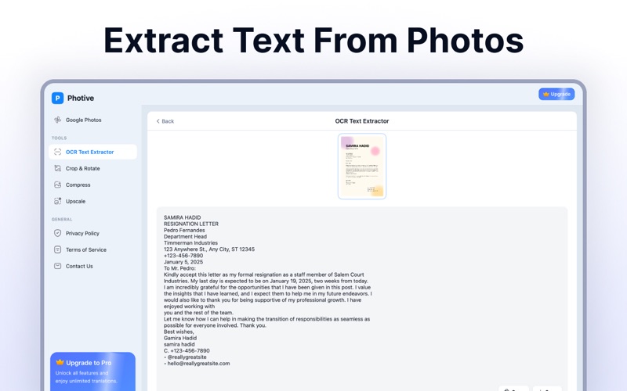Open the Terms of Service page

point(92,249)
